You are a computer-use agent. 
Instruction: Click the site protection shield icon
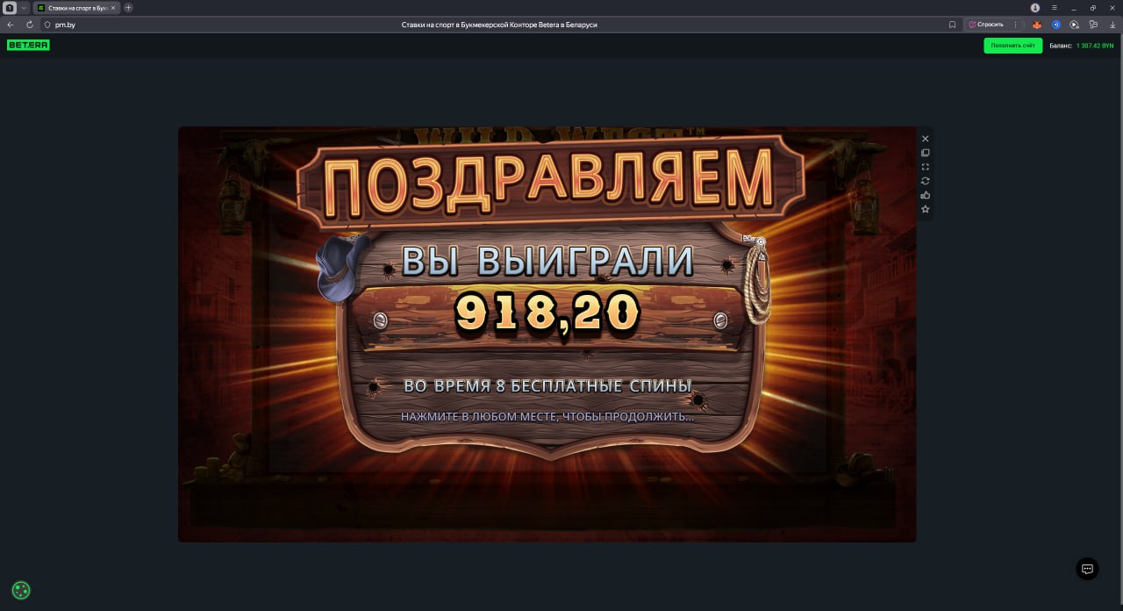click(x=47, y=25)
